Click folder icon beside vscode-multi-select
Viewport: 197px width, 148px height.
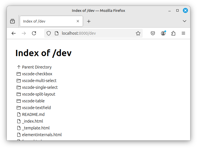19,81
